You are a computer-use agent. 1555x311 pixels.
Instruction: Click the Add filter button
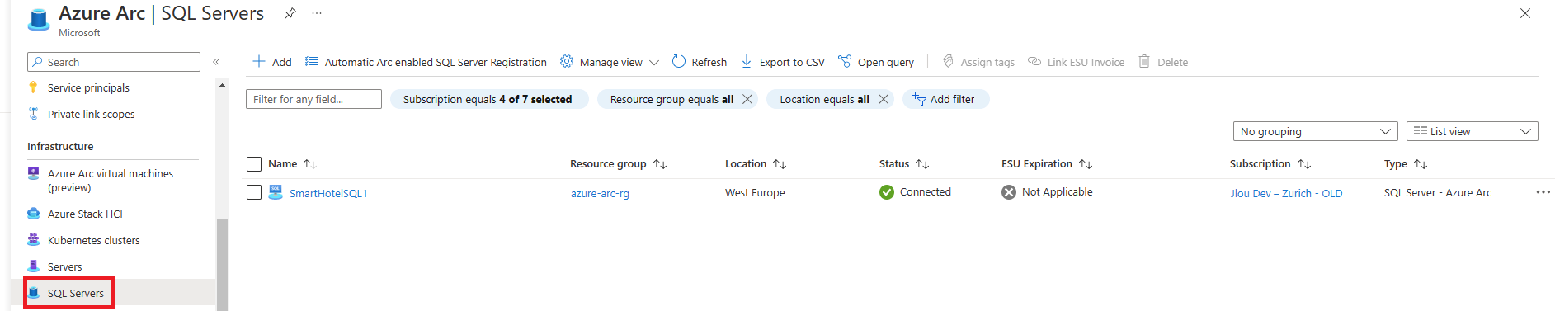click(x=945, y=99)
